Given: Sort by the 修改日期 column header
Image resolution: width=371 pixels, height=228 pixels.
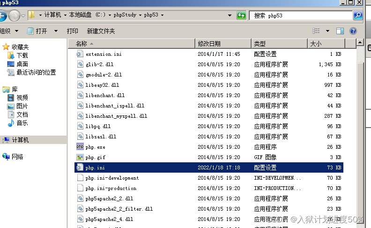Looking at the screenshot, I should pyautogui.click(x=223, y=44).
